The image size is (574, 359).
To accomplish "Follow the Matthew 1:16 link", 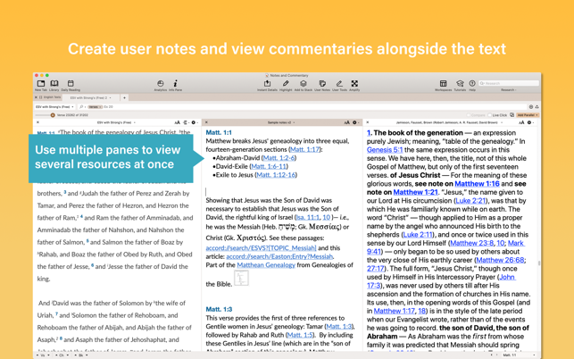I will 477,184.
